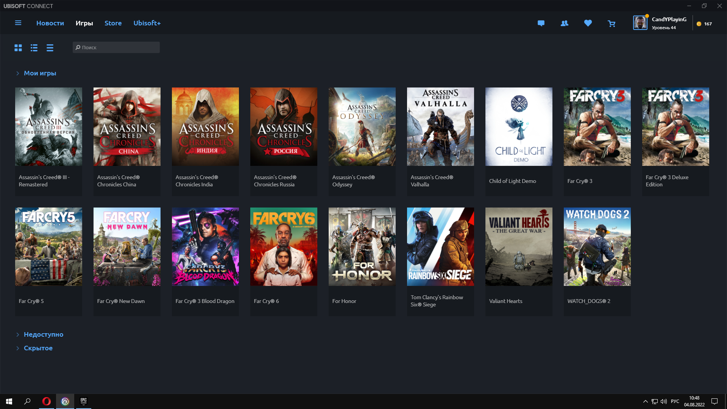Open Assassin's Creed Valhalla cover
727x409 pixels.
(440, 126)
